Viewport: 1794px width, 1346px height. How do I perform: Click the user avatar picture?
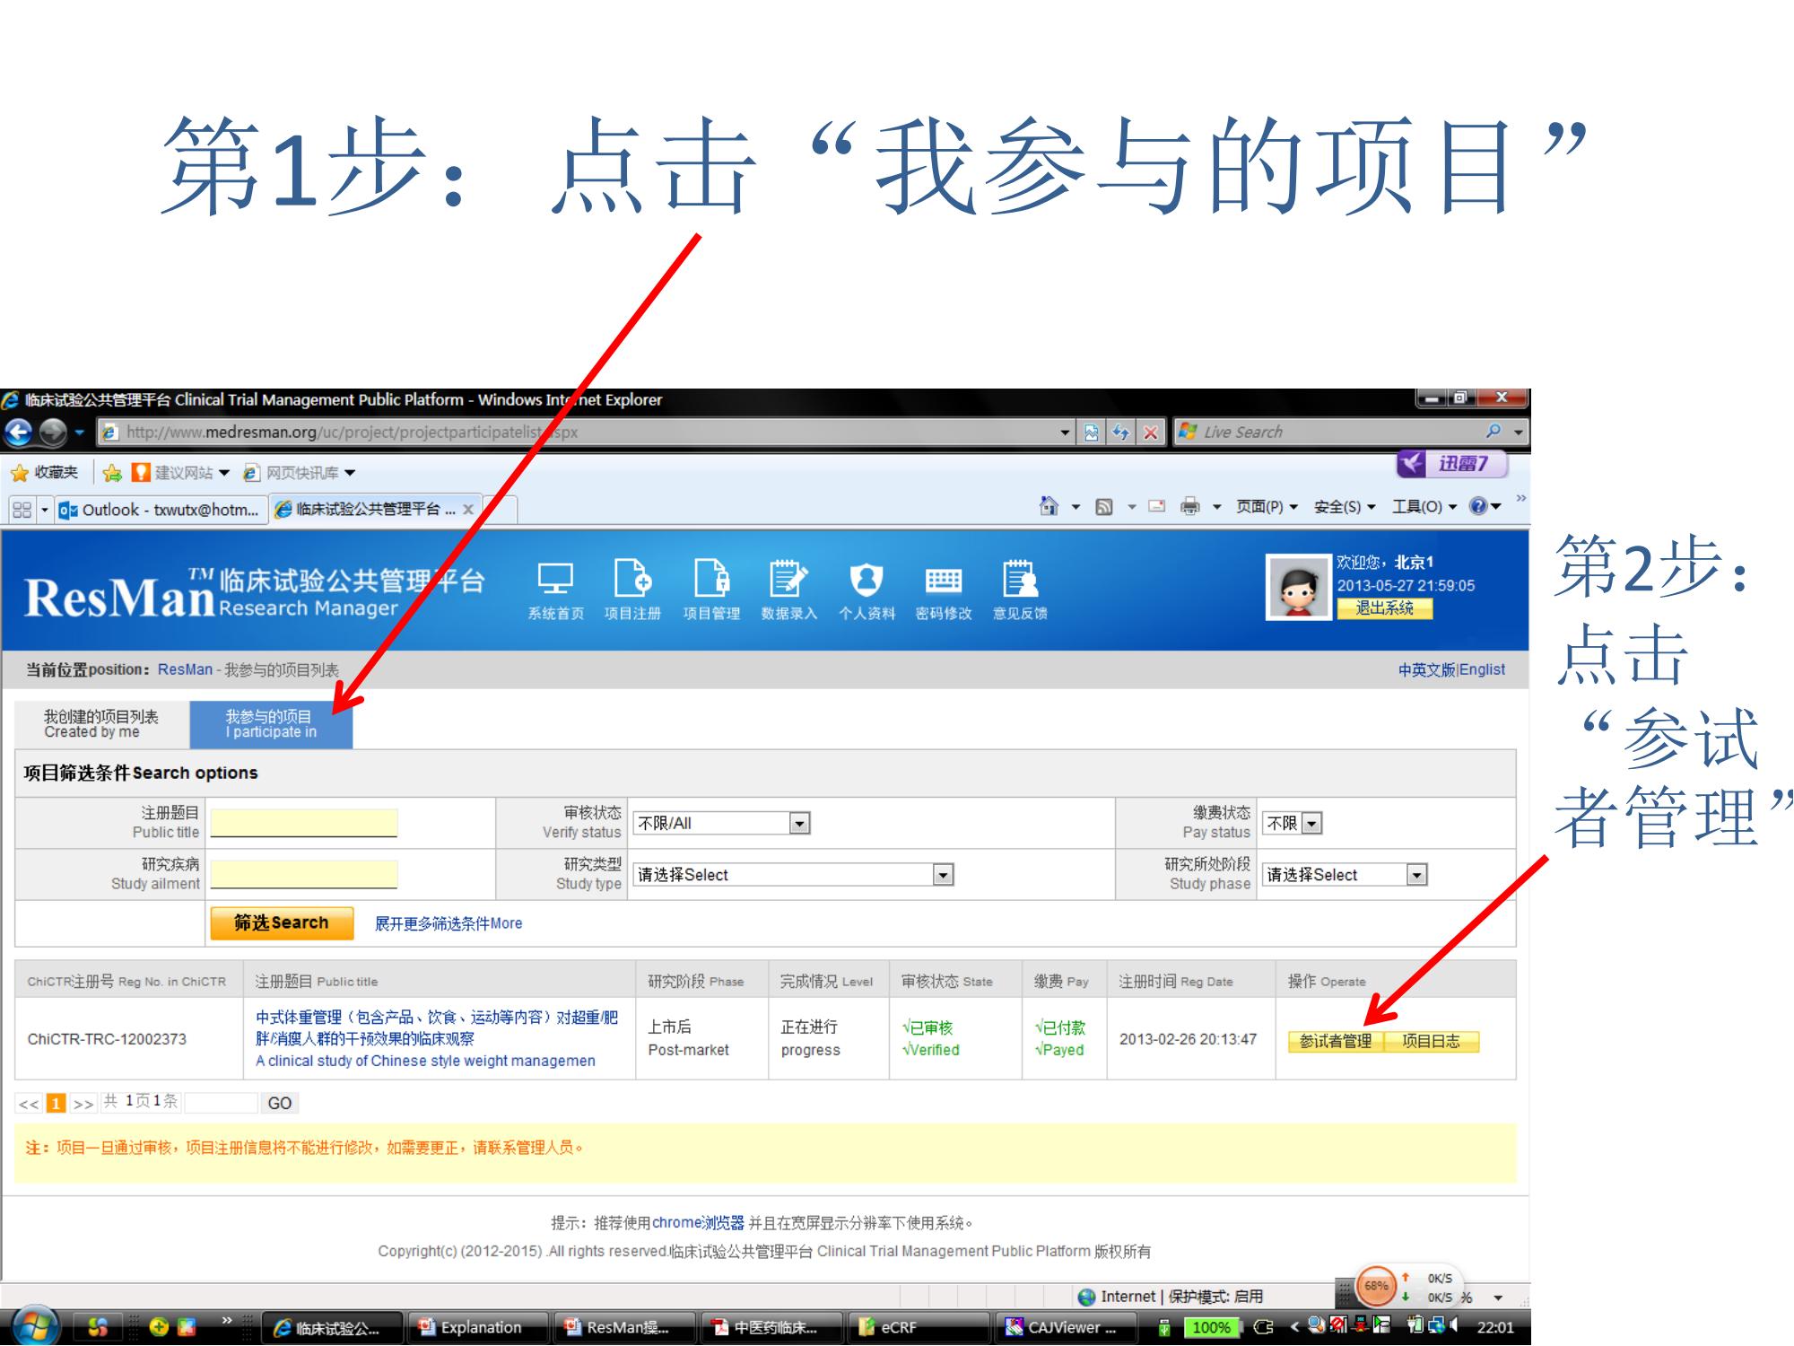[x=1297, y=587]
